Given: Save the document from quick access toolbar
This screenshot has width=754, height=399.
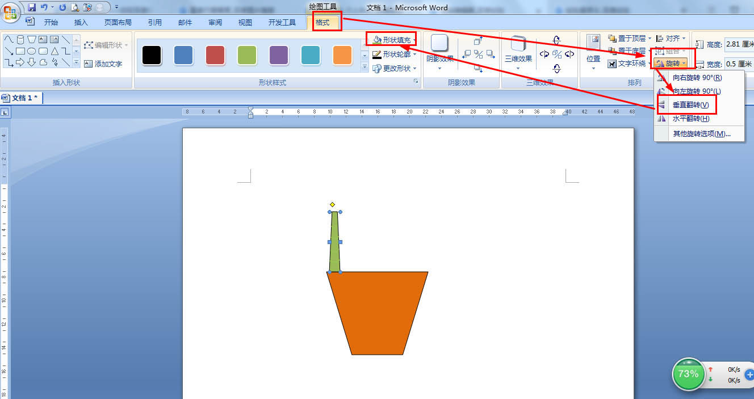Looking at the screenshot, I should [31, 7].
